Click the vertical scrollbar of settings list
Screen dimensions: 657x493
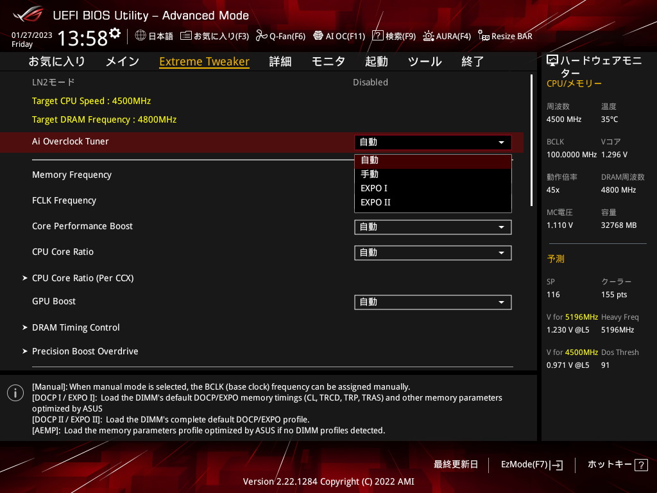coord(531,141)
